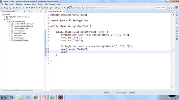
Task: Open the Navigate menu
Action: 27,4
